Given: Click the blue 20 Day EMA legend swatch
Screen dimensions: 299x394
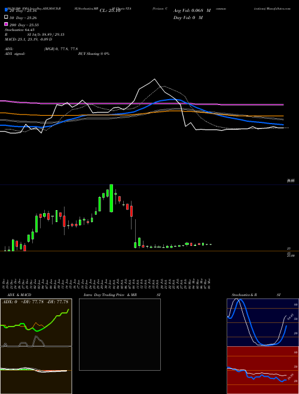Looking at the screenshot, I should tap(6, 10).
